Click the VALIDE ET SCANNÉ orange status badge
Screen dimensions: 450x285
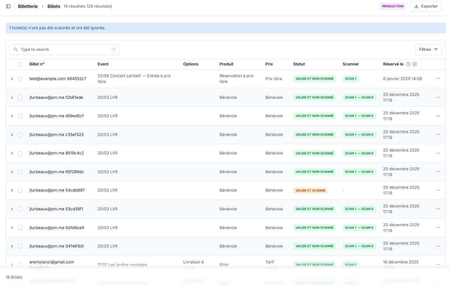point(310,191)
